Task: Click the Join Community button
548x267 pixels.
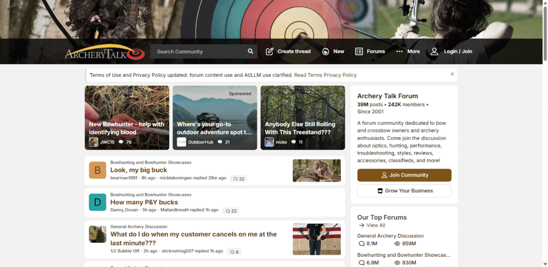Action: (405, 175)
